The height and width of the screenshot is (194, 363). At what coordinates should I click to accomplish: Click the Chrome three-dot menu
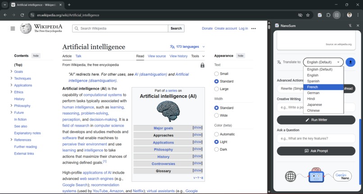(x=358, y=15)
